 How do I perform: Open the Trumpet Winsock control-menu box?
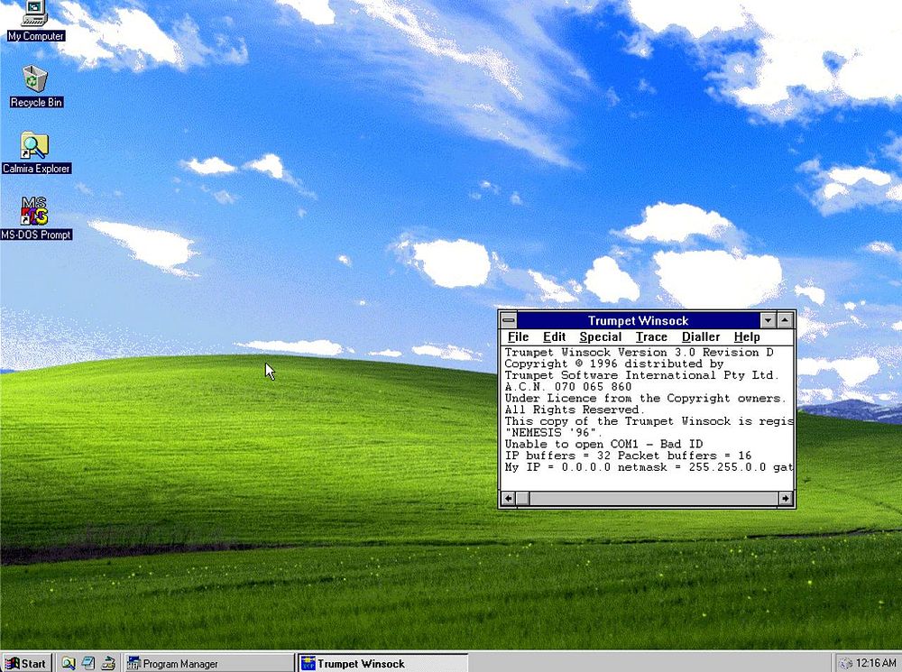(509, 320)
